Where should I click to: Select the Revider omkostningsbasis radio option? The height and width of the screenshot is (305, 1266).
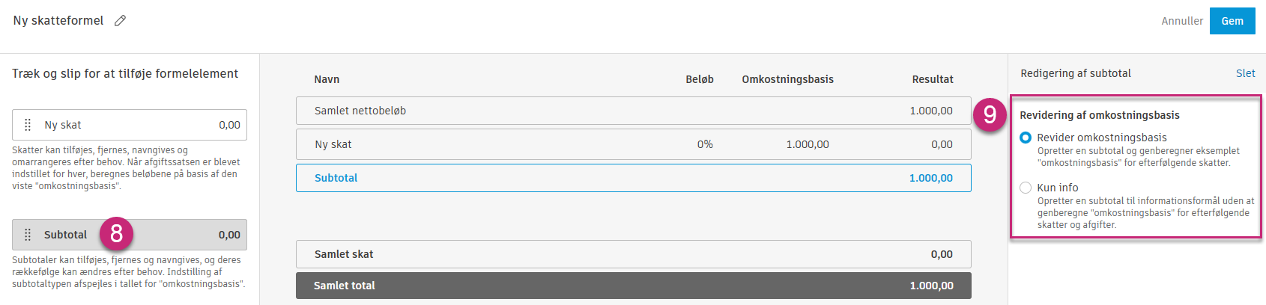1026,138
